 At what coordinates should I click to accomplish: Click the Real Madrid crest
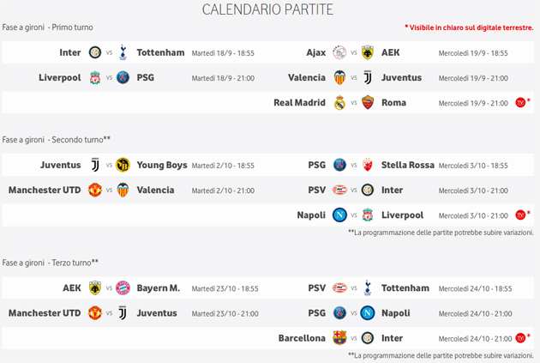339,103
